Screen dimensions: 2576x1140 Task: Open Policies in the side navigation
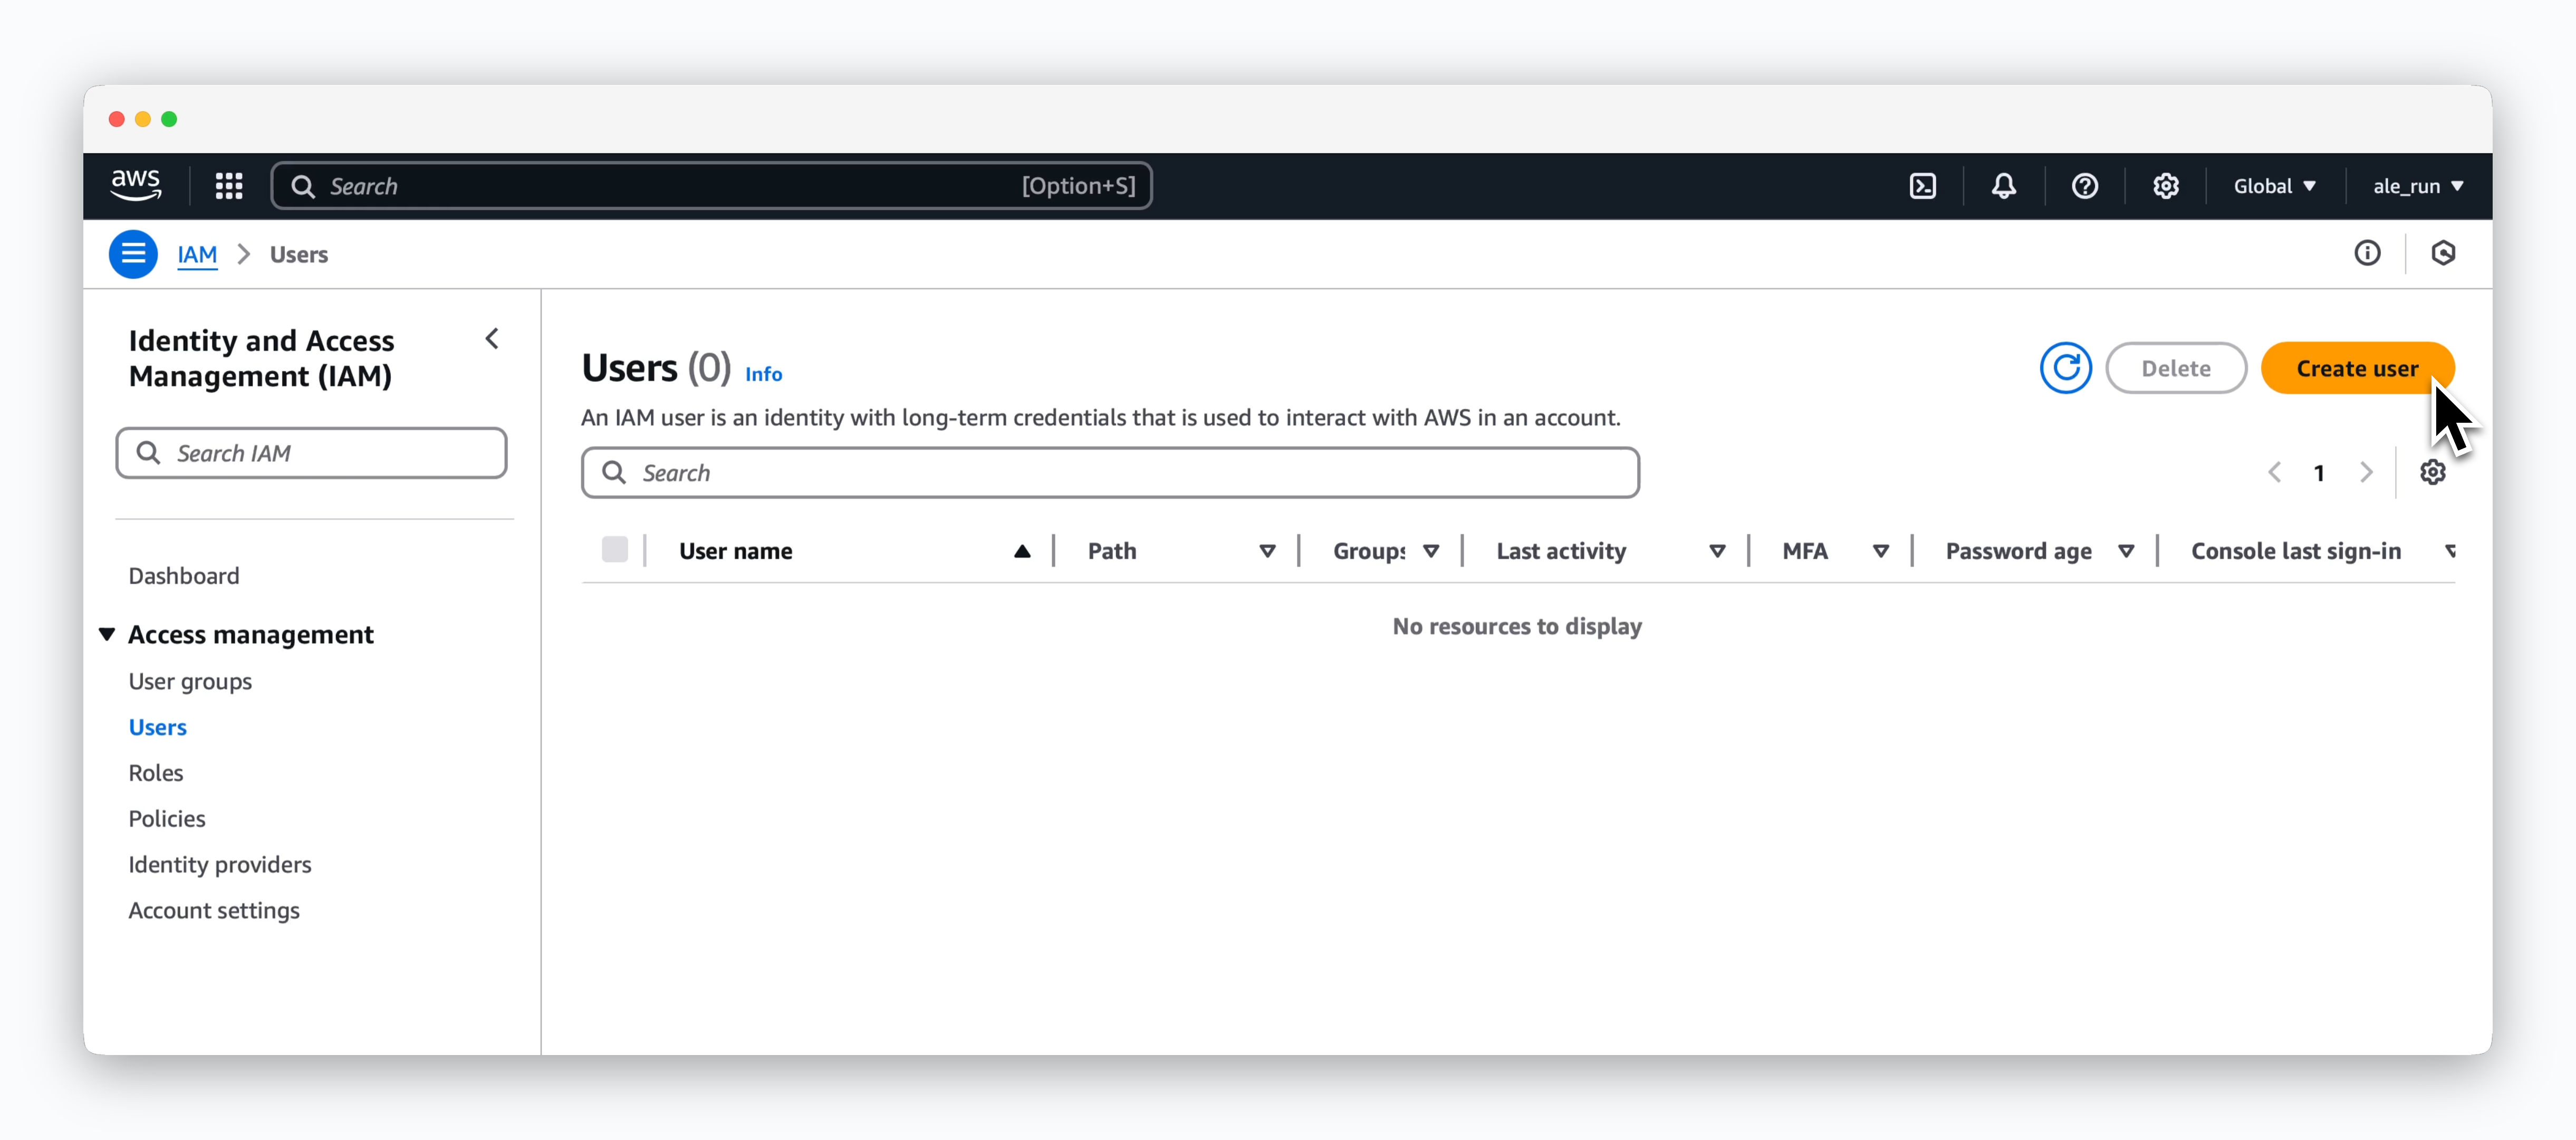coord(167,820)
